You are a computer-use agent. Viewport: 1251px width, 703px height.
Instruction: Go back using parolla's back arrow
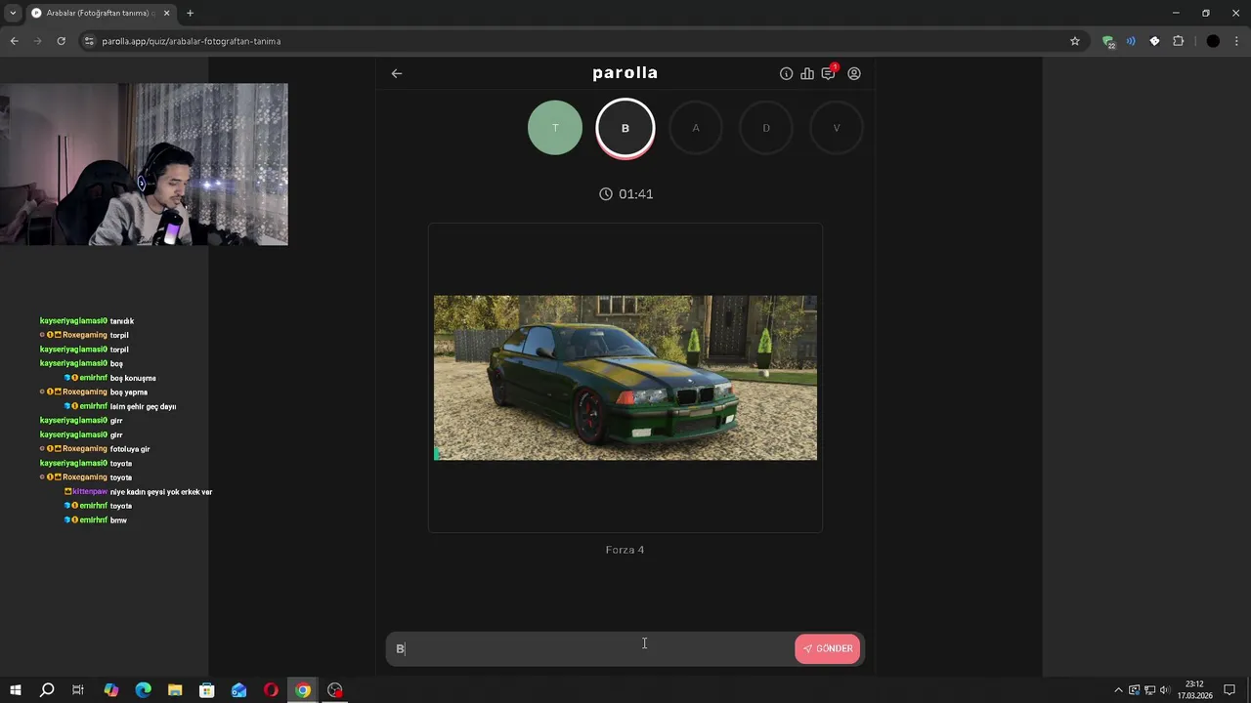pos(397,73)
